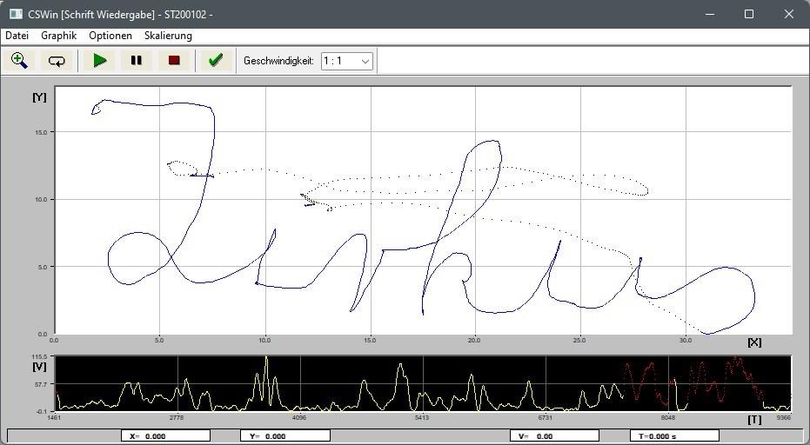Click the Y coordinate readout field
The image size is (810, 445).
coord(285,436)
